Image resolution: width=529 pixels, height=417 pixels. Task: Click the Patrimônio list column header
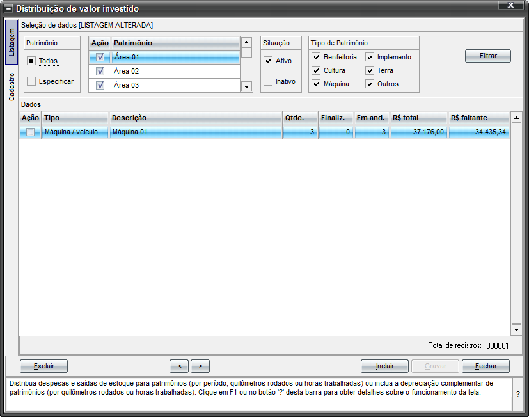(175, 43)
